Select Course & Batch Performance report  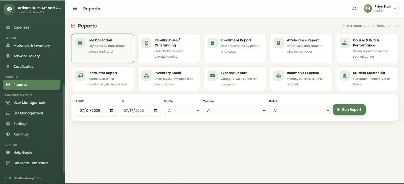[367, 48]
